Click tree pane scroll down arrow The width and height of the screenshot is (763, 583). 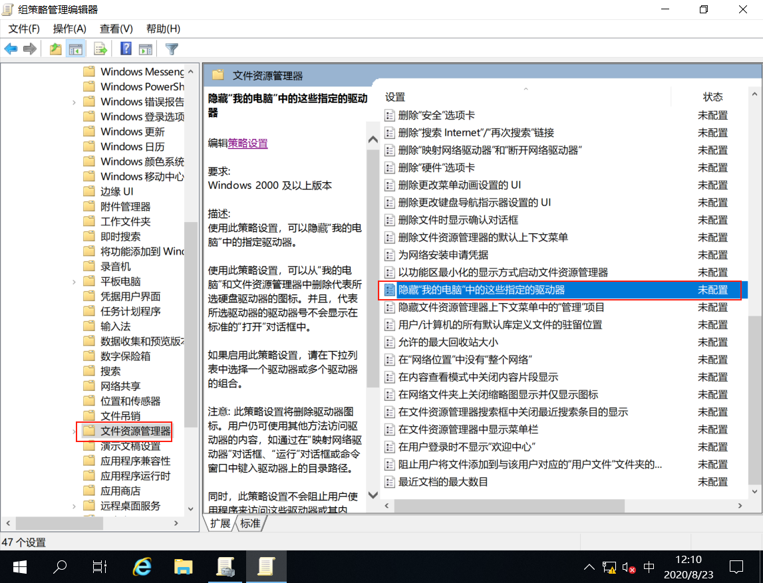(191, 509)
